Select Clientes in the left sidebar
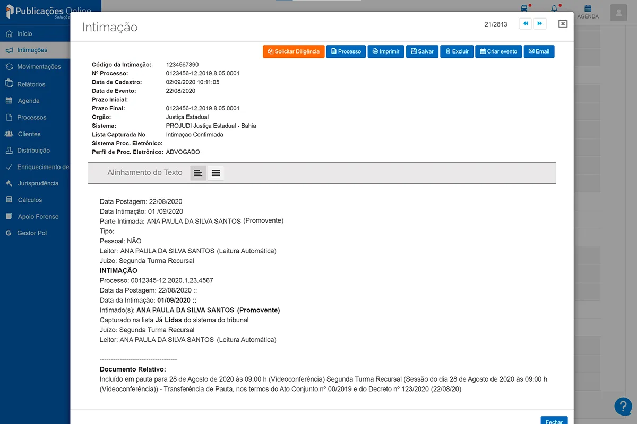 point(32,134)
